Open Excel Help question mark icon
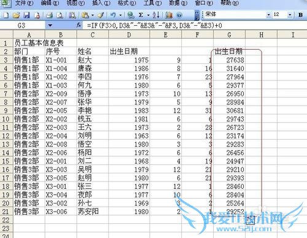The image size is (307, 238). click(x=179, y=15)
